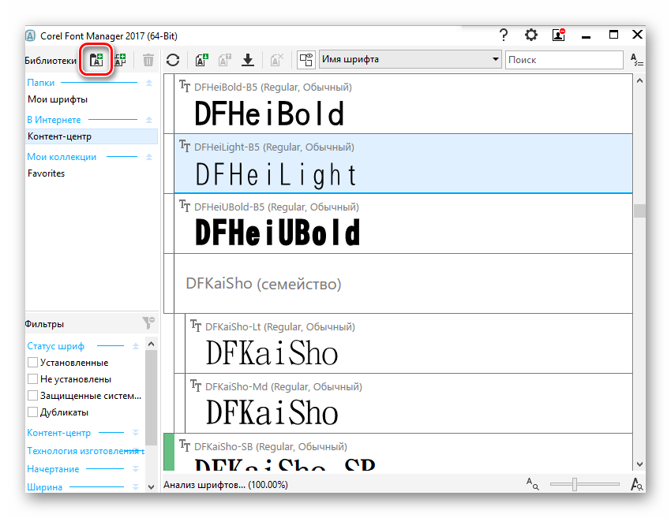Enable the Не установлены checkbox
Image resolution: width=671 pixels, height=518 pixels.
pyautogui.click(x=32, y=379)
